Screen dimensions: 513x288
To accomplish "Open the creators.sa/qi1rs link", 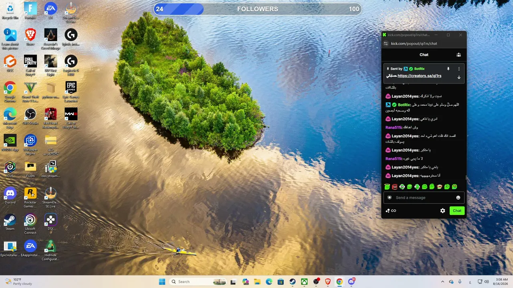I will point(419,76).
